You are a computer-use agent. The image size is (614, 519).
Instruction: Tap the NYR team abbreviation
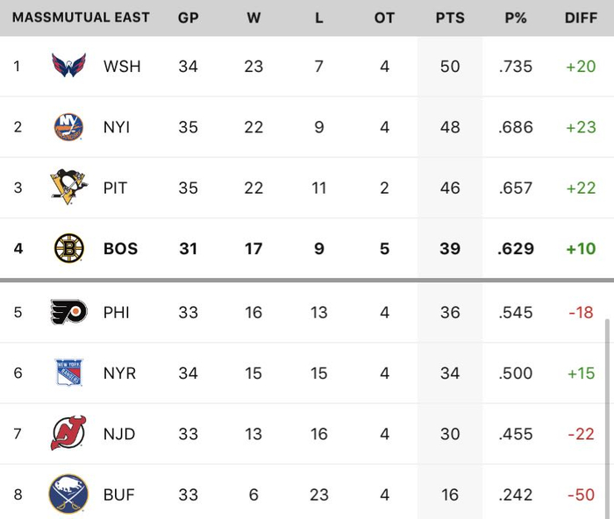coord(120,373)
